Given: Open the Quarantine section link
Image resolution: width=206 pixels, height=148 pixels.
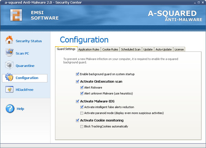Looking at the screenshot, I should 25,66.
